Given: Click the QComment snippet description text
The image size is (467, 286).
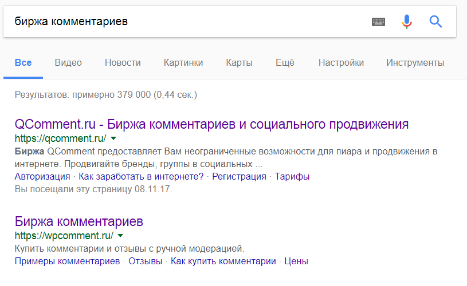Looking at the screenshot, I should click(226, 157).
